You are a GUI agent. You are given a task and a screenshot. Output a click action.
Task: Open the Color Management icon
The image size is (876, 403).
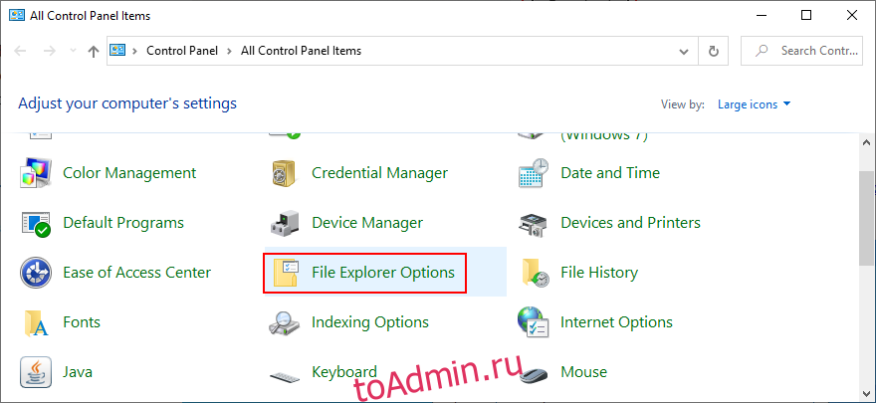[36, 173]
